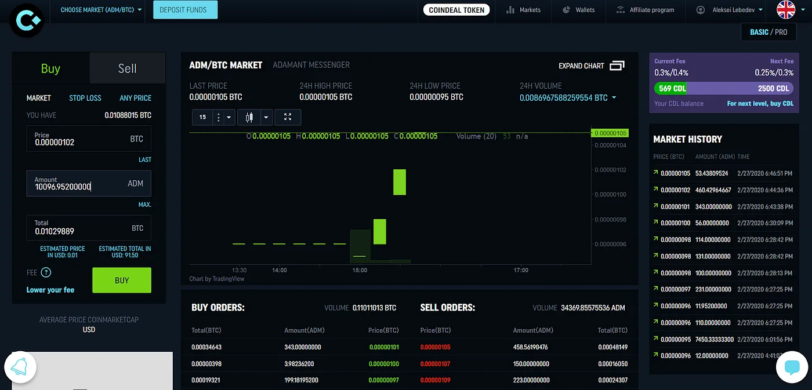The image size is (812, 390).
Task: Click the Expand Chart label
Action: [x=581, y=66]
